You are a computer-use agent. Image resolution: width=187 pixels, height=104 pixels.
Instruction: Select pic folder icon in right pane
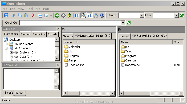tap(123, 47)
